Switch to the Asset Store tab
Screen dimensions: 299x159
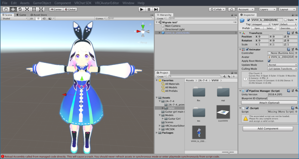(x=38, y=15)
